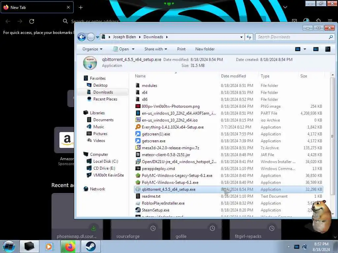This screenshot has width=338, height=253.
Task: Open the Pictures library
Action: (100, 134)
